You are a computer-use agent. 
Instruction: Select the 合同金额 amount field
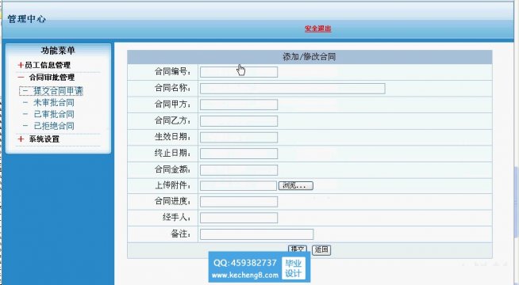click(x=239, y=169)
